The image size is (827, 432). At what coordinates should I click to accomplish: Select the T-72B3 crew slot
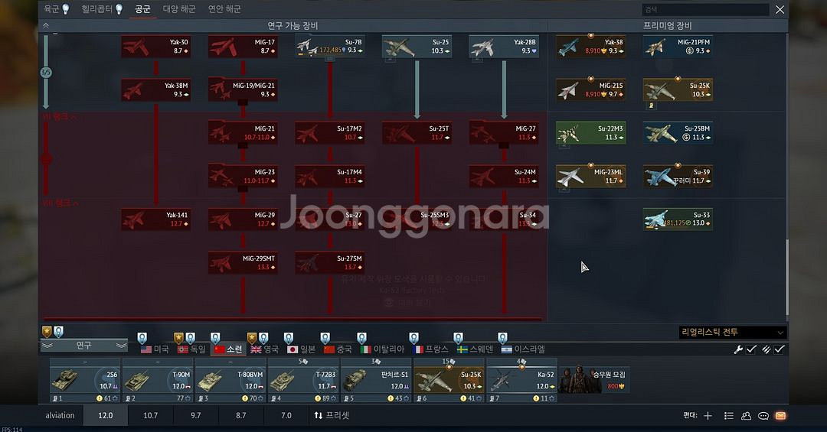click(303, 380)
